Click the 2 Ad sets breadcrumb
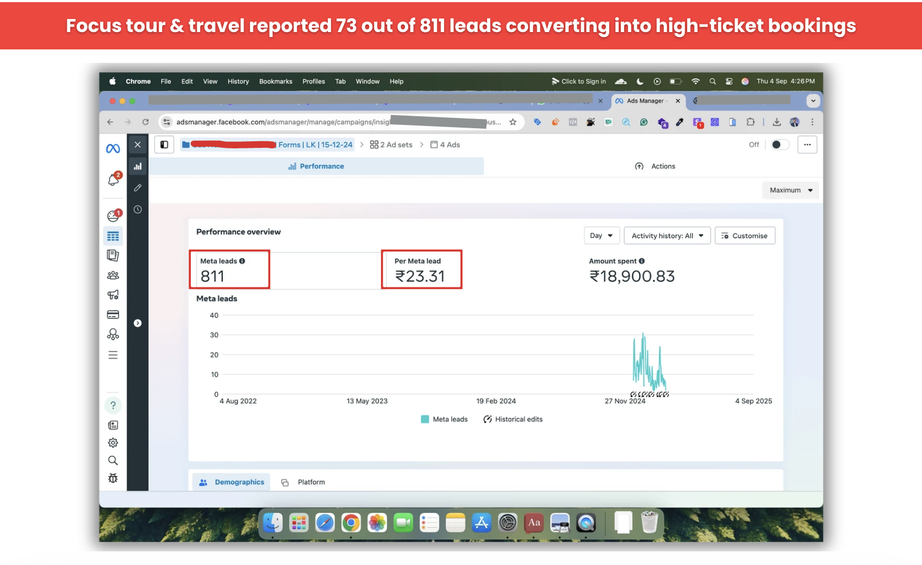This screenshot has width=922, height=565. (x=391, y=145)
